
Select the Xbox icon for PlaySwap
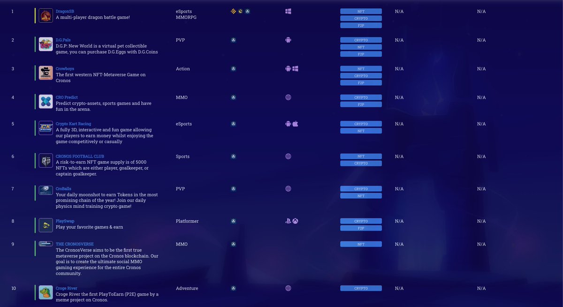296,221
